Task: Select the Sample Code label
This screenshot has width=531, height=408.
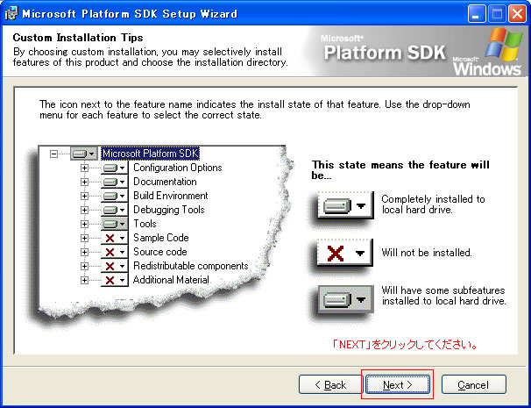Action: pos(161,238)
